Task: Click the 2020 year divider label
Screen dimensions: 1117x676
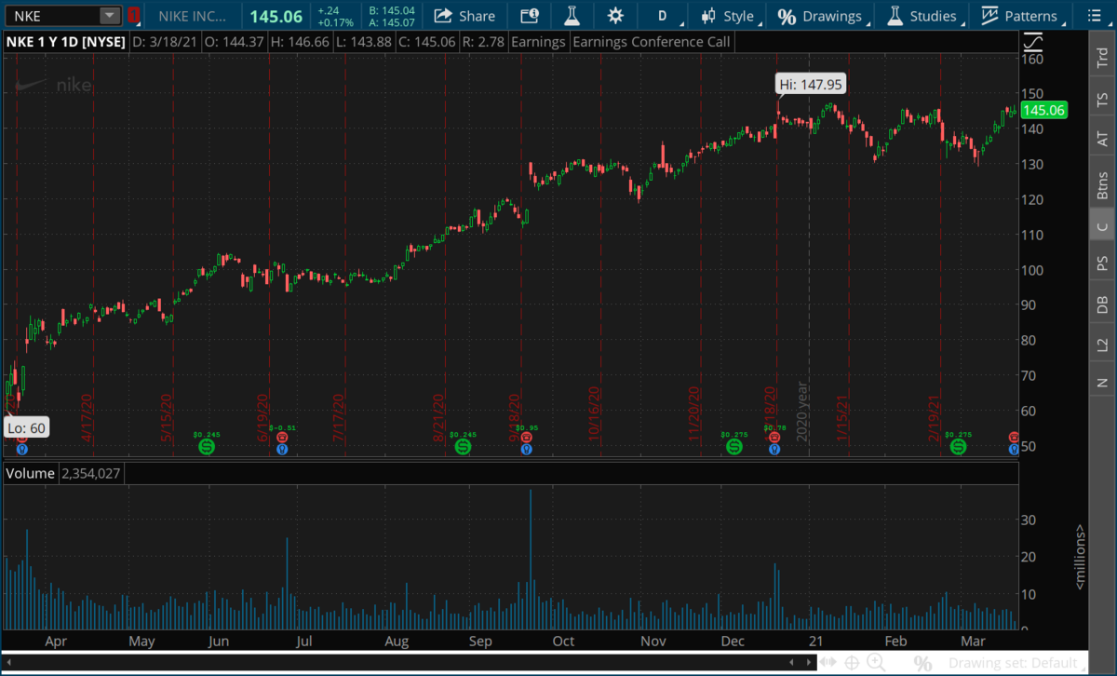Action: pos(801,412)
